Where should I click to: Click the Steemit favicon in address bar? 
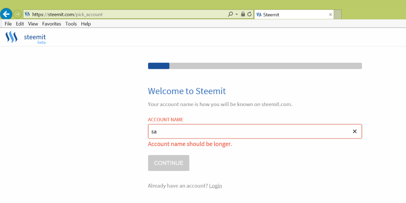pyautogui.click(x=27, y=14)
